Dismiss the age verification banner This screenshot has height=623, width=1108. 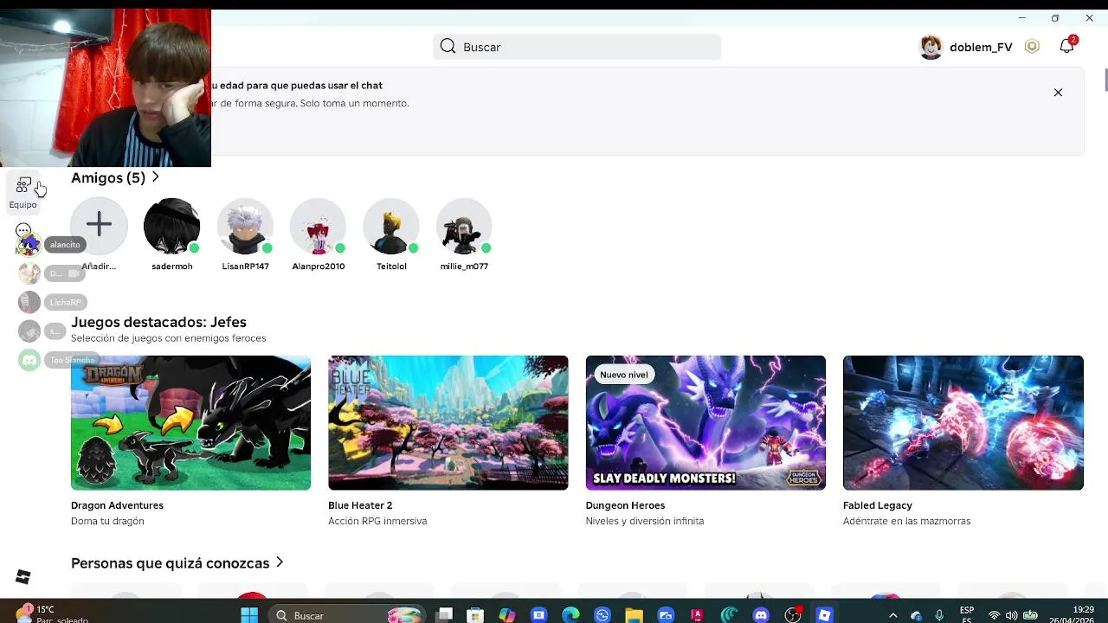coord(1058,93)
